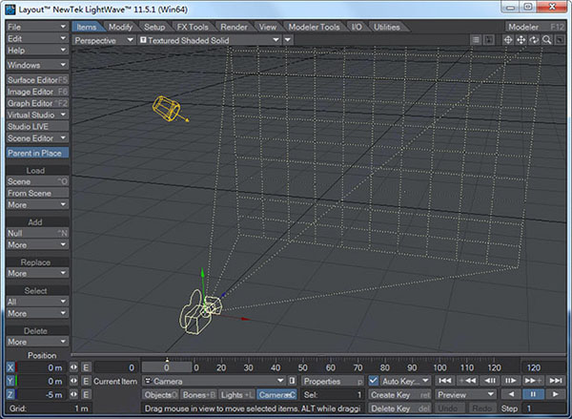Screen dimensions: 572x419
Task: Open the Auto Key mode dropdown
Action: point(405,381)
